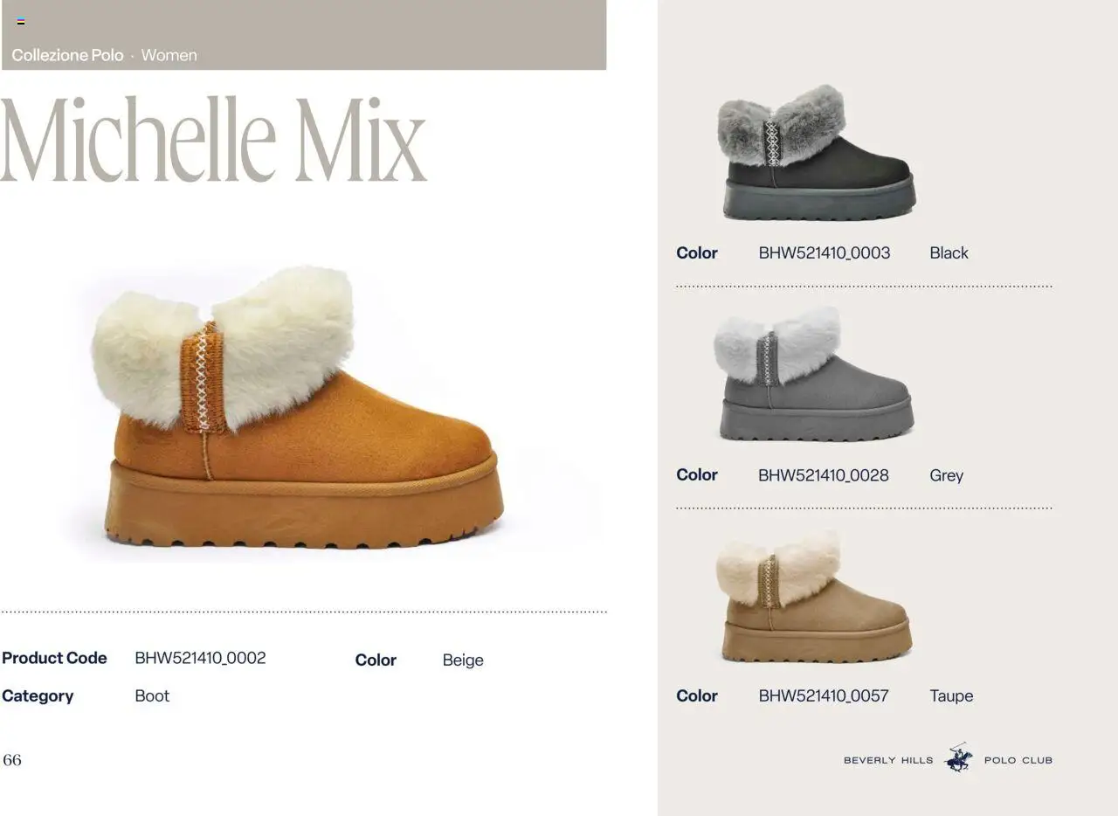The image size is (1118, 816).
Task: Click the Beverly Hills text in footer
Action: point(888,760)
